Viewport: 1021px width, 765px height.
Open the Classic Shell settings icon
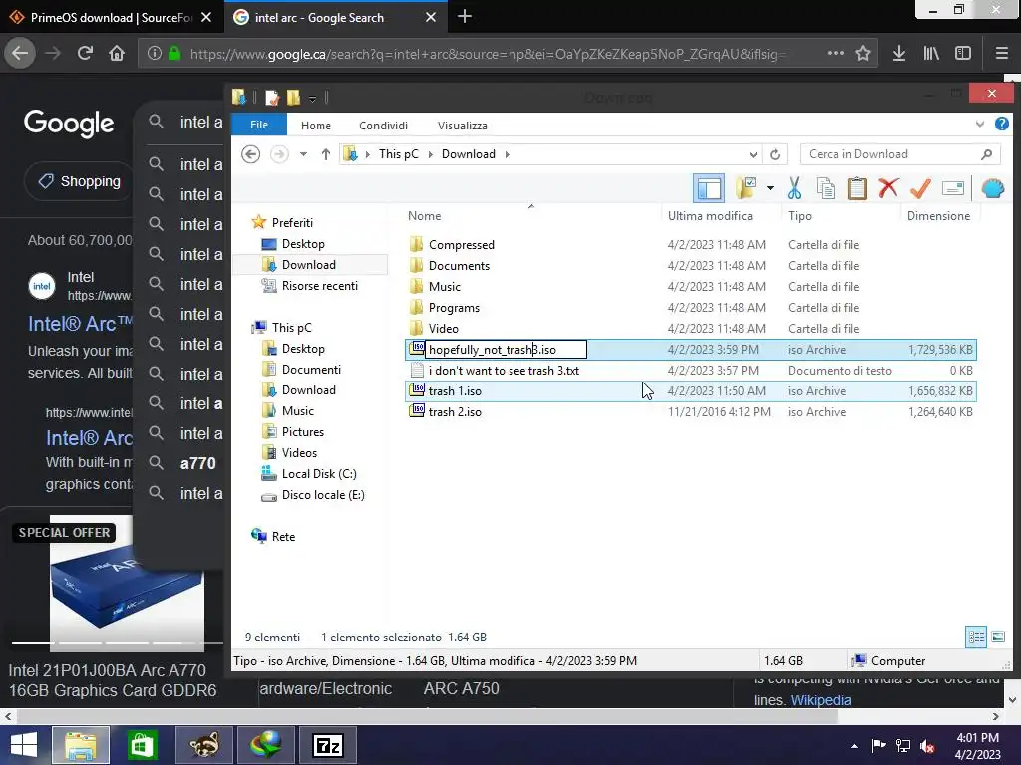click(x=993, y=188)
